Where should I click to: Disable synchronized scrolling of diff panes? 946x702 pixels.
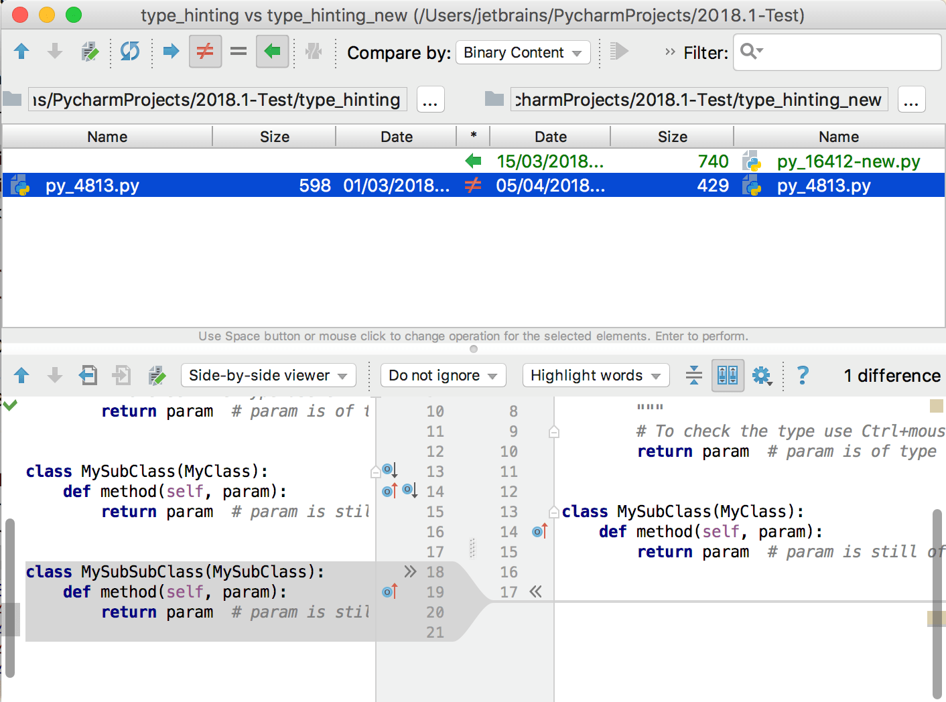pos(728,375)
